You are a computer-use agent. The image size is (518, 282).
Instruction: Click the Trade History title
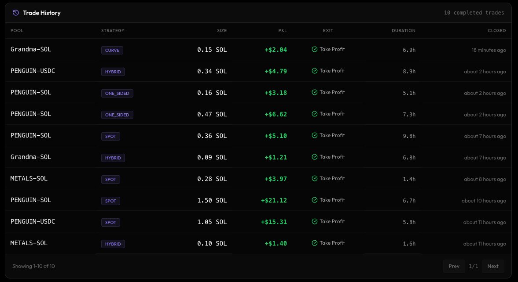42,13
